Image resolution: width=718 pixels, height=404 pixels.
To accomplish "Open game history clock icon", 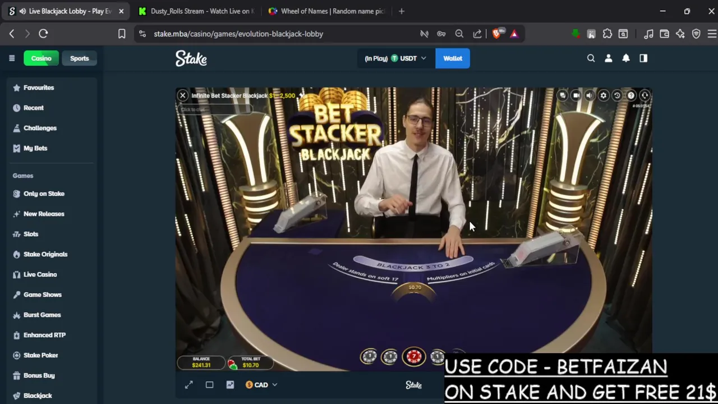I will pyautogui.click(x=617, y=95).
